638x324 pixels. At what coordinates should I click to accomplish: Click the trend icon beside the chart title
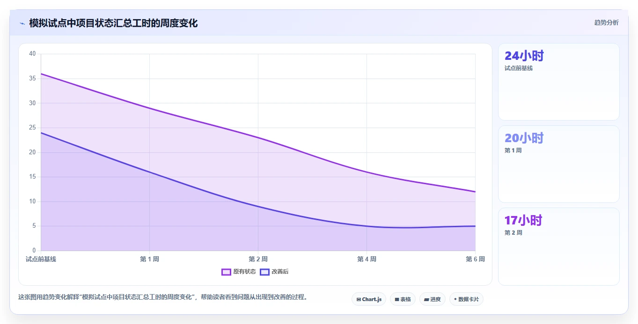22,23
